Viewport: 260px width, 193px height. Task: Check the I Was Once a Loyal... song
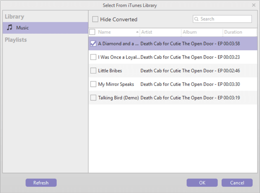point(93,57)
